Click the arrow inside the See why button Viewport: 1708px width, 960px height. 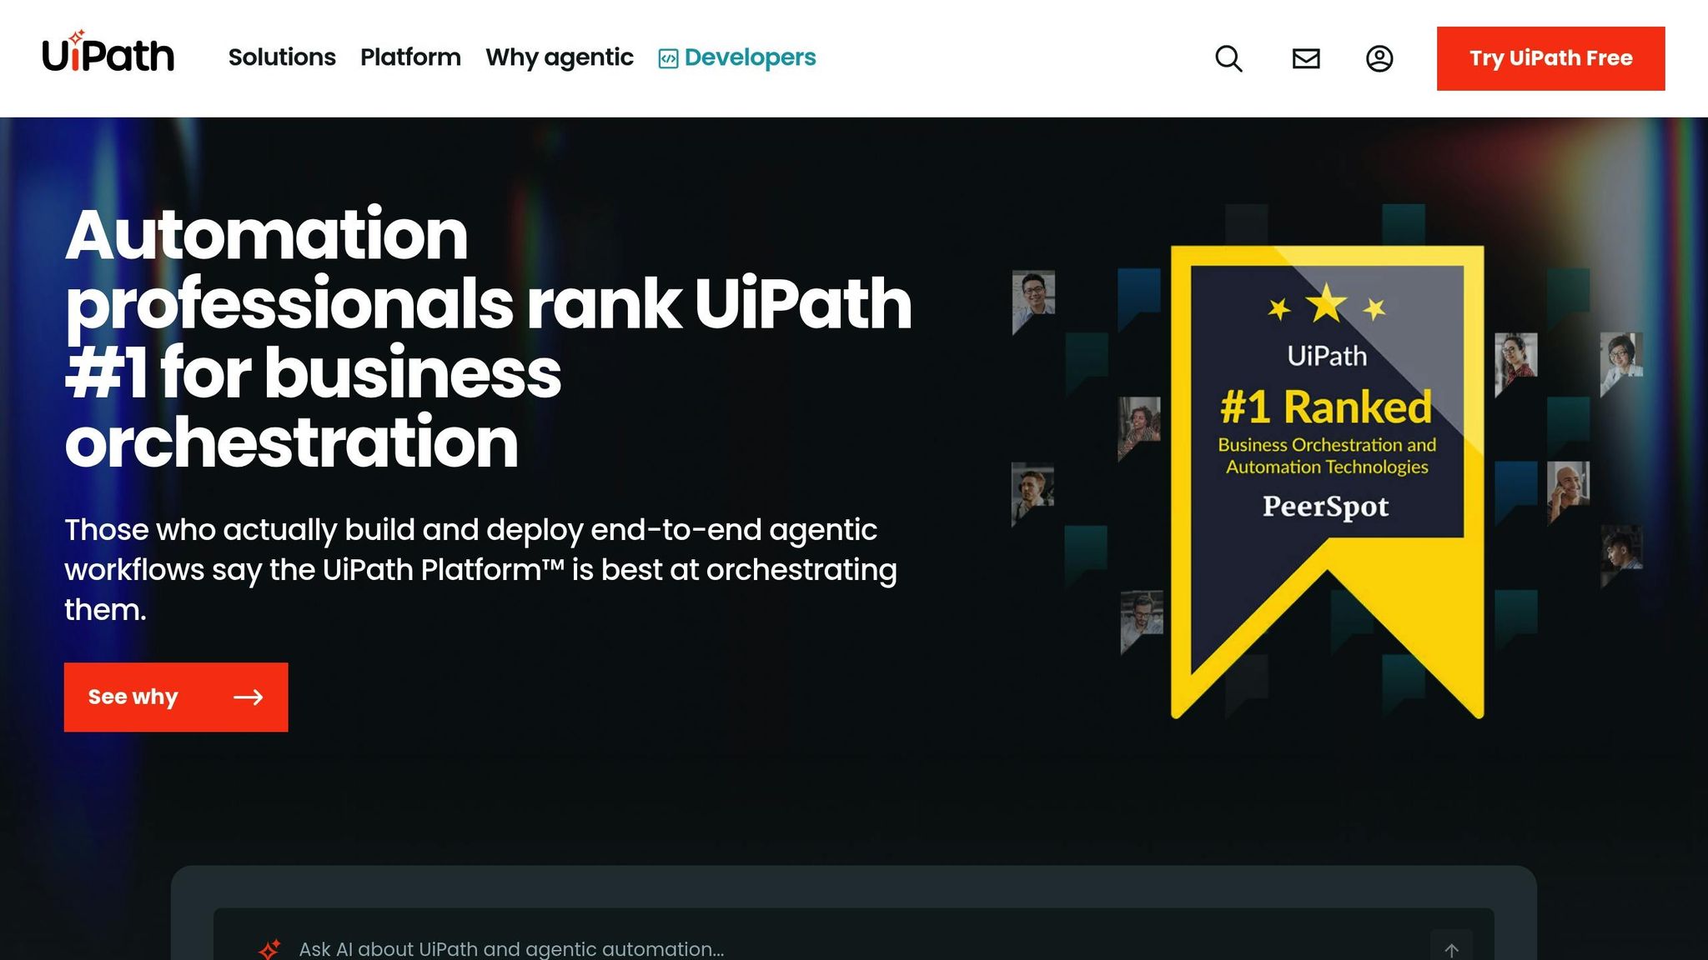[x=248, y=697]
